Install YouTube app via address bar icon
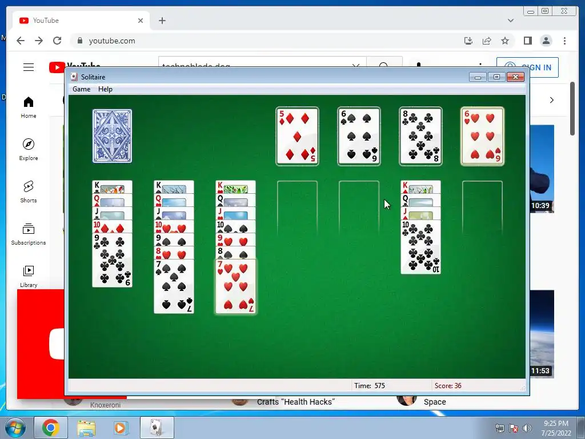 pyautogui.click(x=468, y=41)
